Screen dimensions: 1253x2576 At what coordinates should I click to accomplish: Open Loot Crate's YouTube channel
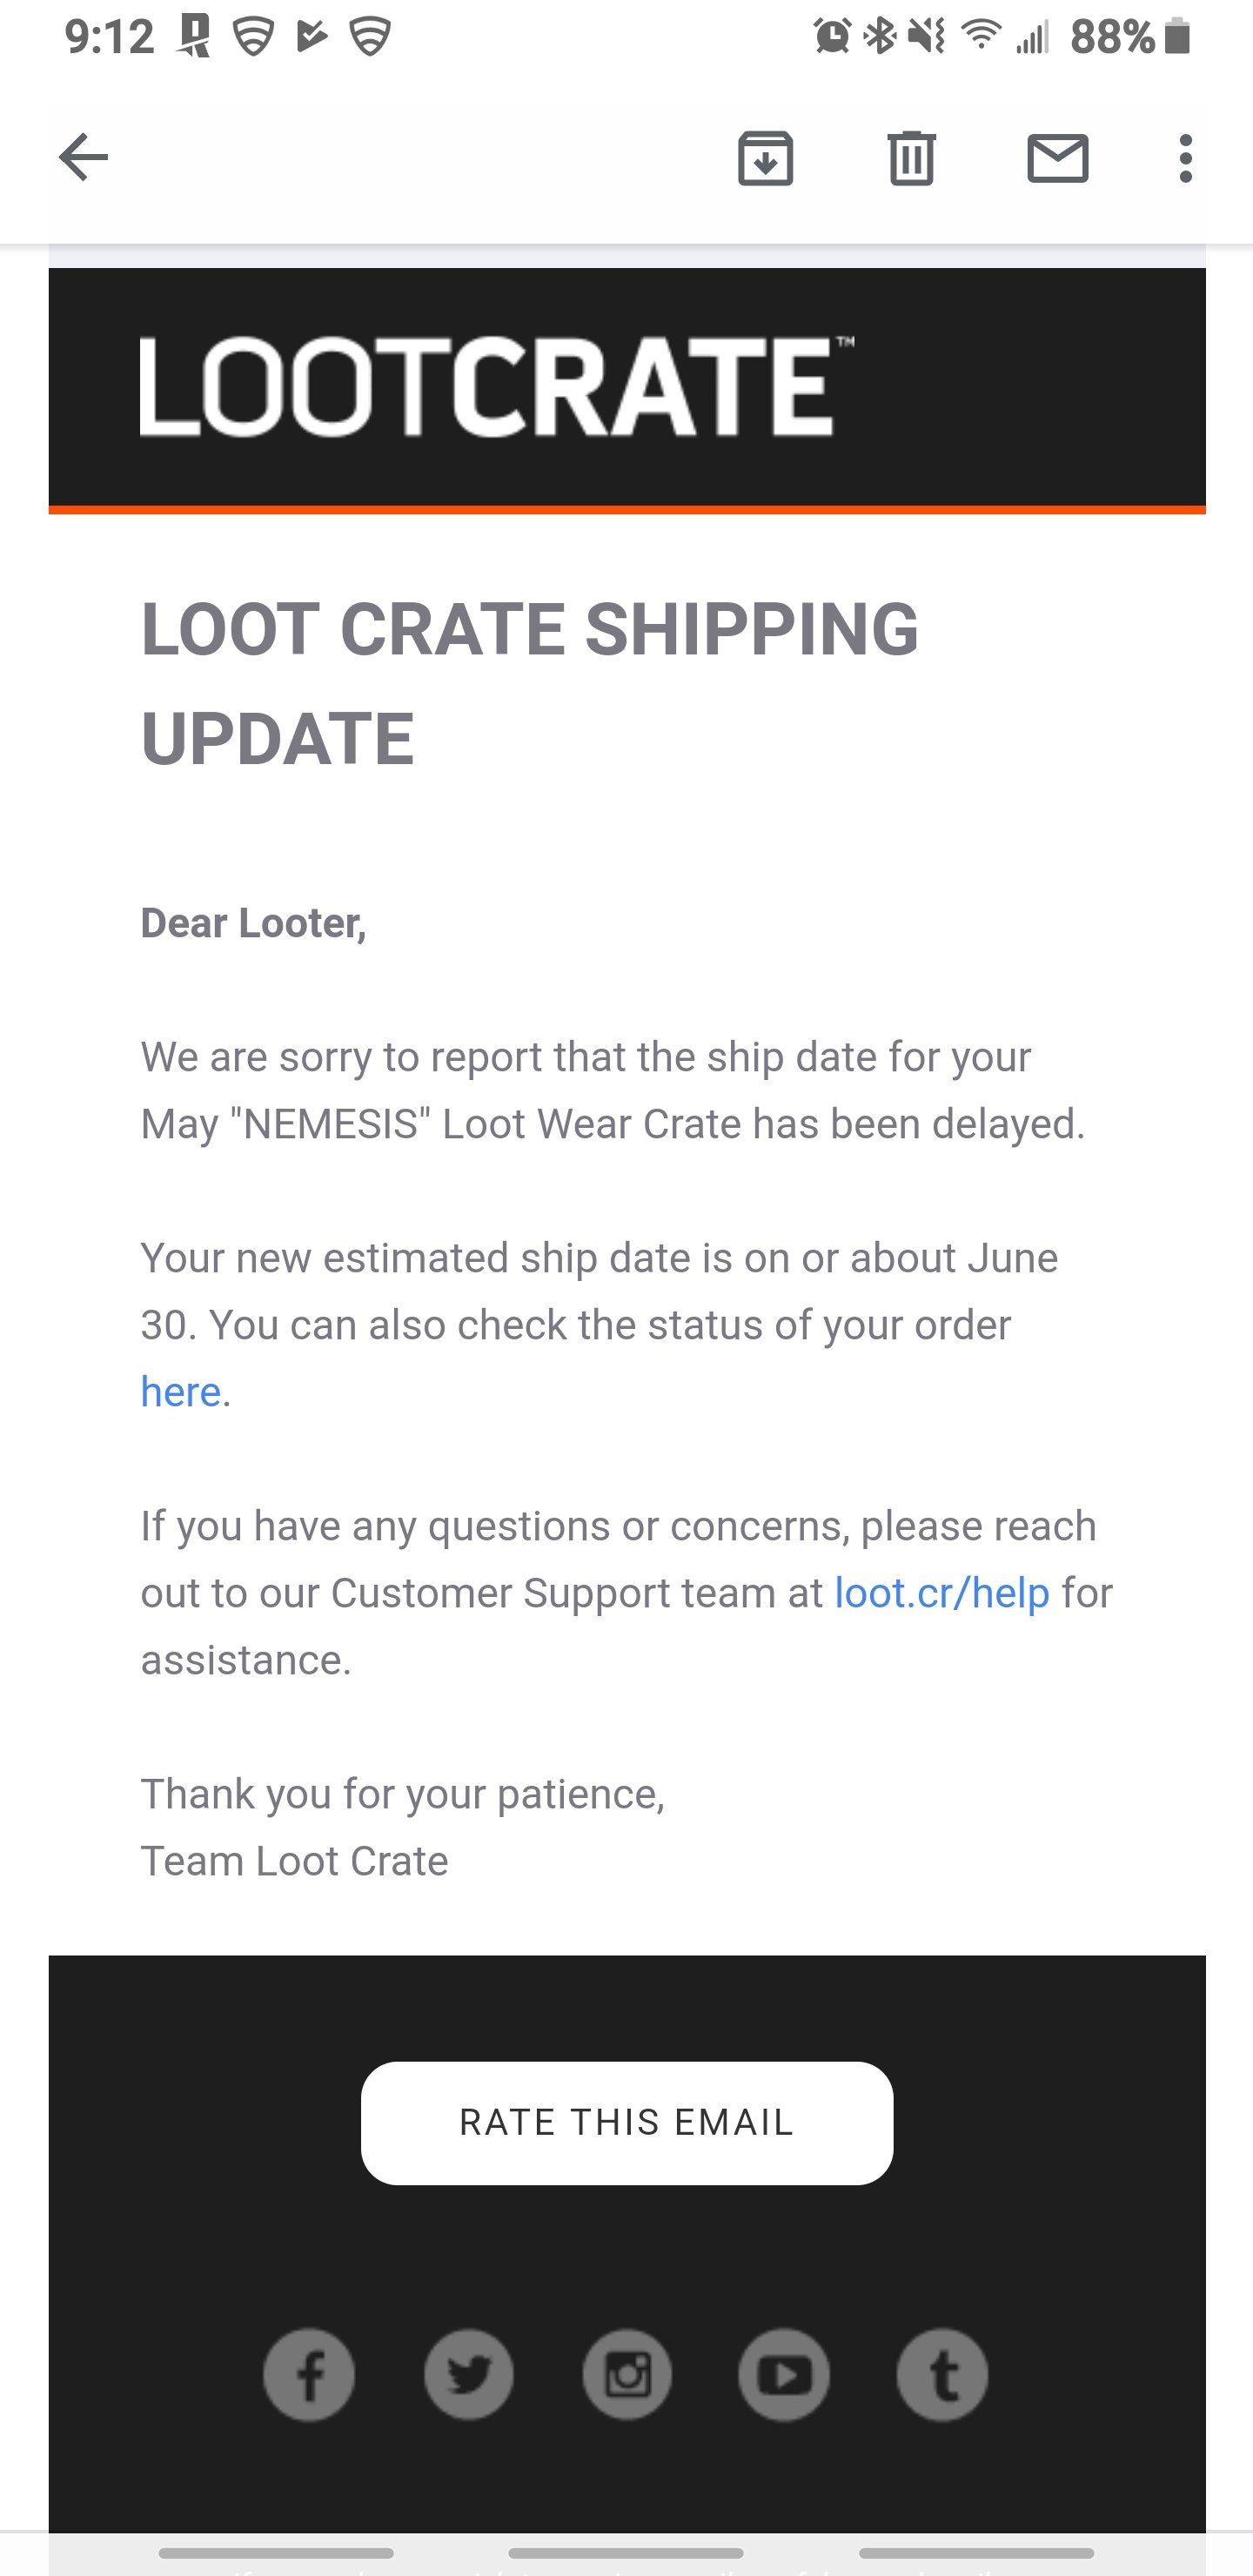click(x=784, y=2375)
